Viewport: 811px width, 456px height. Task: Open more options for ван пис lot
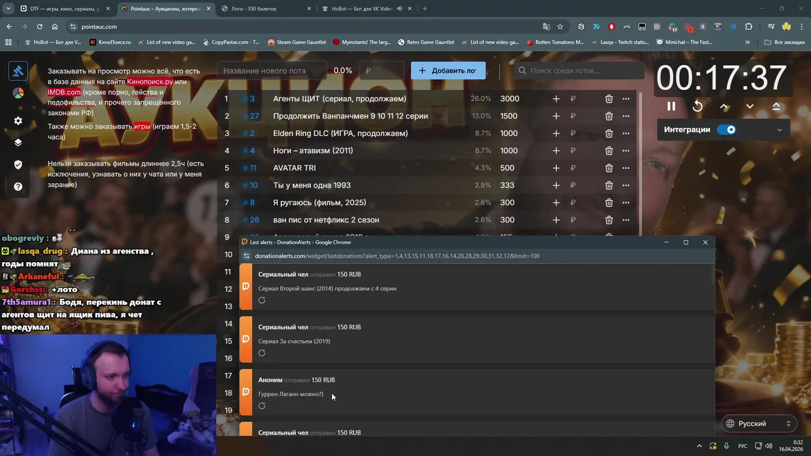(626, 220)
